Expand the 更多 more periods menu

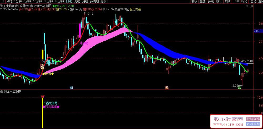(x=104, y=2)
